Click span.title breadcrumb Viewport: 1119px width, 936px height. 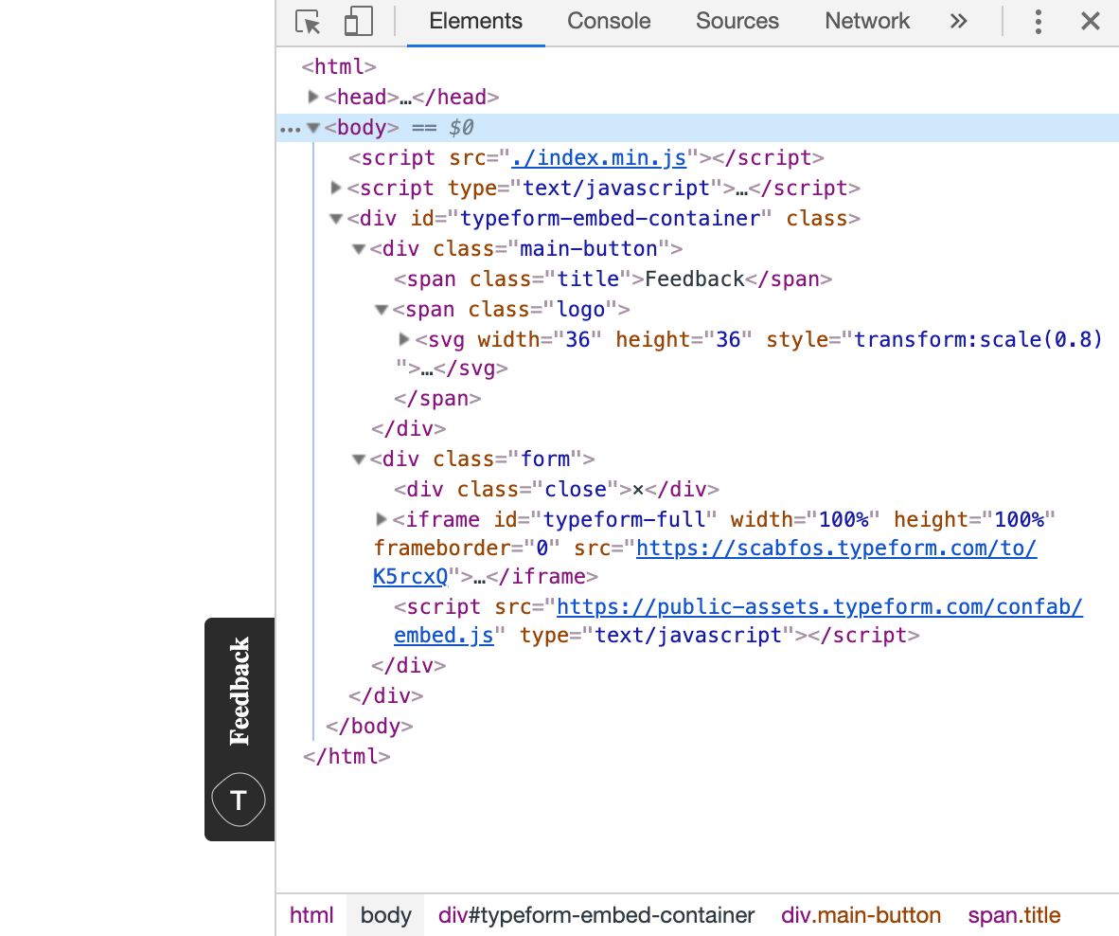1014,915
